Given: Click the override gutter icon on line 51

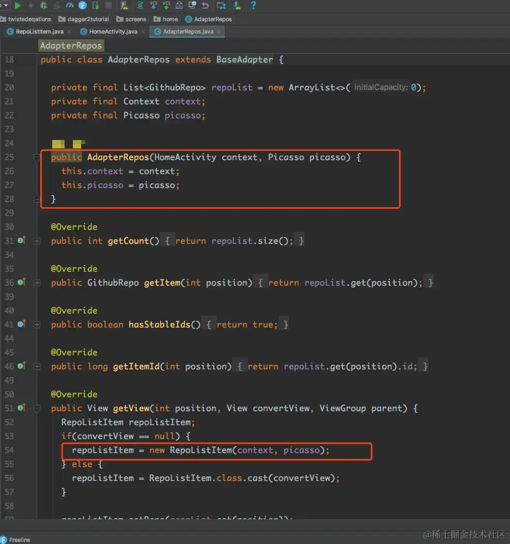Looking at the screenshot, I should point(22,408).
